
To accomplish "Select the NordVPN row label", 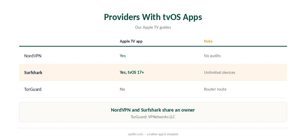I will (33, 56).
